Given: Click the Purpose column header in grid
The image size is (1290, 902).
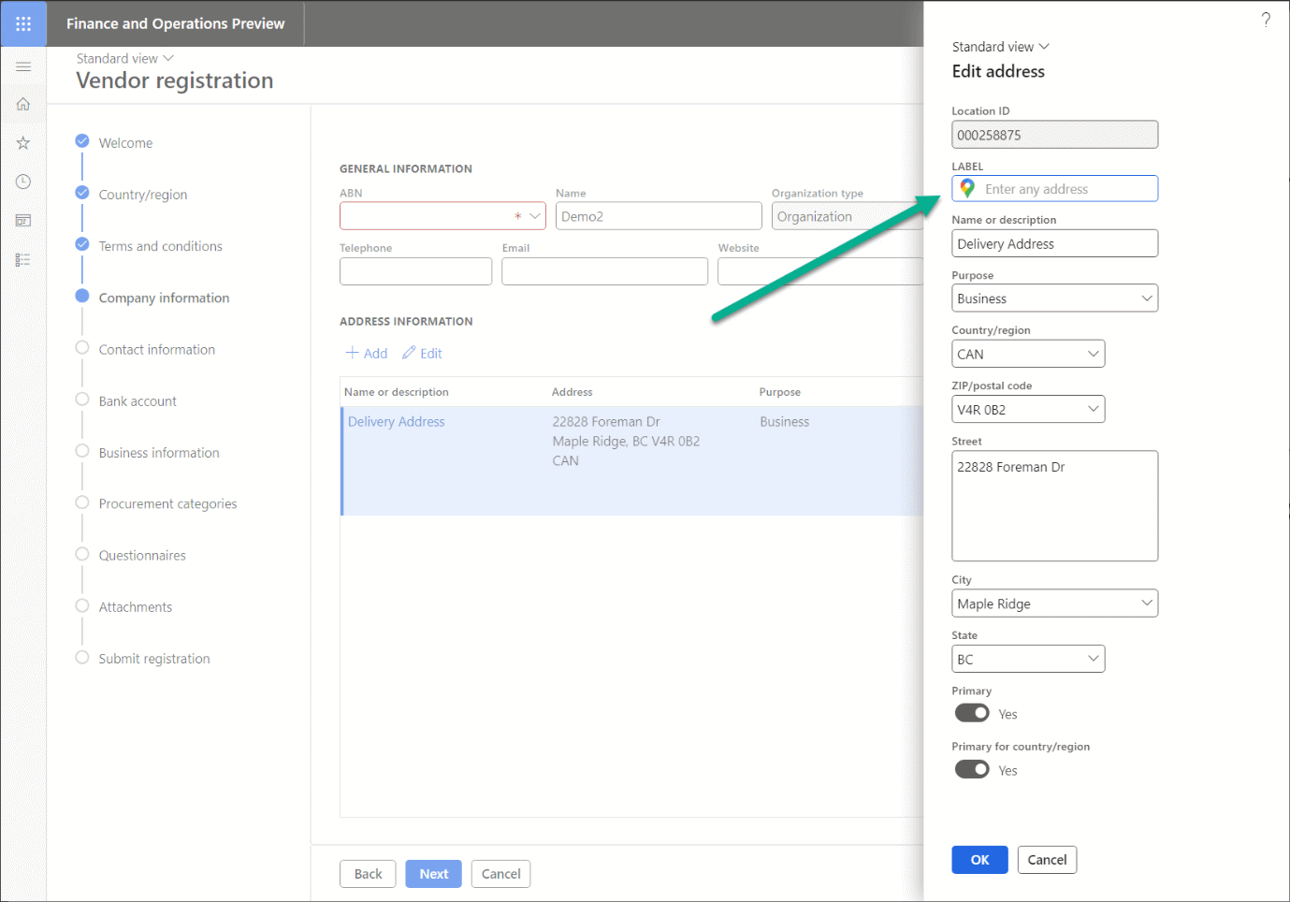Looking at the screenshot, I should [779, 392].
